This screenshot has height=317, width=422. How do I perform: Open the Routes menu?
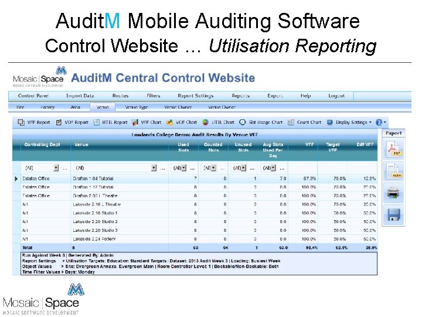[x=120, y=96]
